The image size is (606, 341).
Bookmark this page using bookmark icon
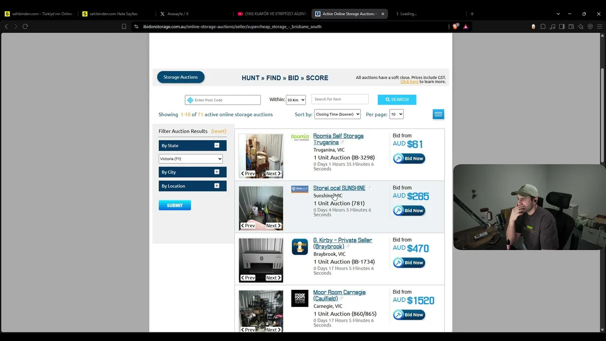(124, 27)
